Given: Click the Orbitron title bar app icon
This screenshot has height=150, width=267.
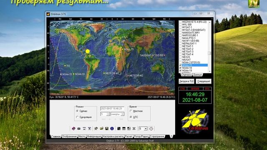Looking at the screenshot, I should [x=48, y=14].
